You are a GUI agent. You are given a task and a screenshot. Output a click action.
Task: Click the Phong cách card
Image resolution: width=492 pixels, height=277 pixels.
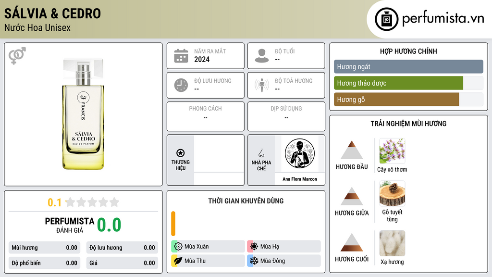click(x=206, y=116)
